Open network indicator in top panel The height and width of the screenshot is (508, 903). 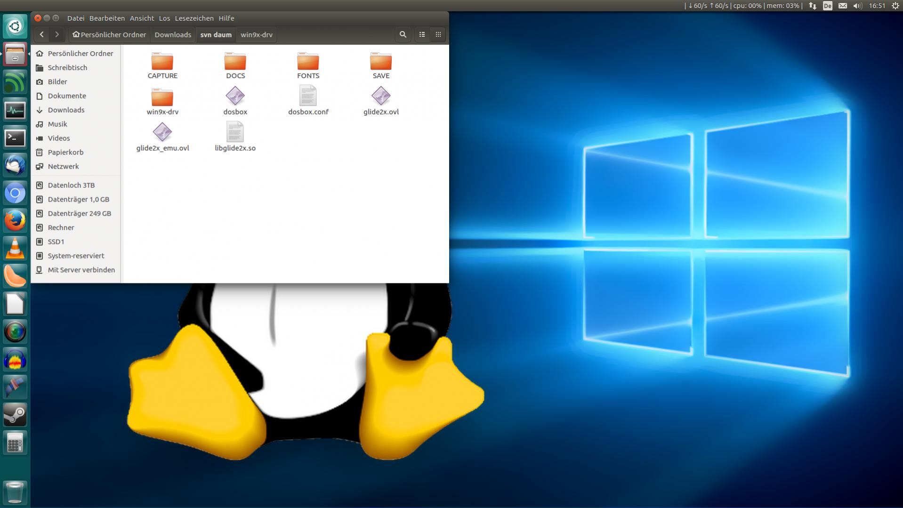813,6
